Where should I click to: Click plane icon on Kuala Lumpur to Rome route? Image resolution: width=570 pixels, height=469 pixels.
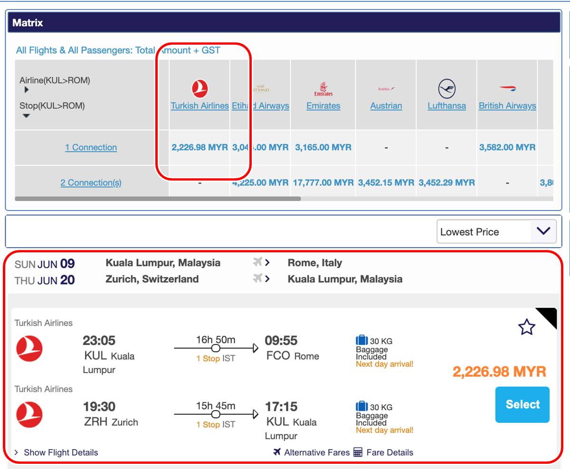(258, 262)
